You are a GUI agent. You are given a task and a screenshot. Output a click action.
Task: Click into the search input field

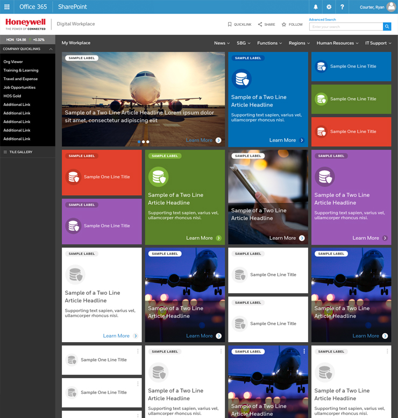click(x=346, y=26)
